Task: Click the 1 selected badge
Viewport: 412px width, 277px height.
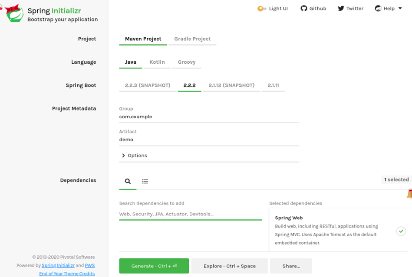Action: click(x=396, y=180)
